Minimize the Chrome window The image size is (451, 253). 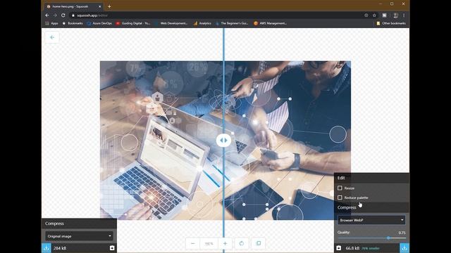[381, 4]
